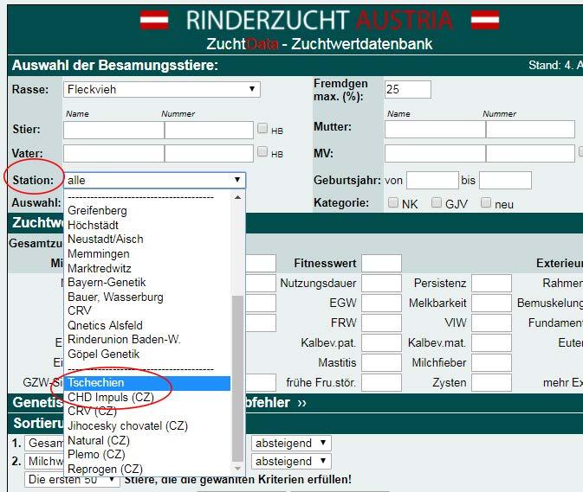Select Memmingen in the station list
This screenshot has width=583, height=492.
(x=147, y=254)
